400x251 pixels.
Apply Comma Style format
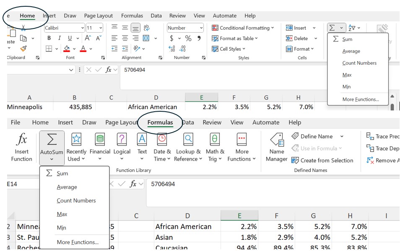click(199, 38)
